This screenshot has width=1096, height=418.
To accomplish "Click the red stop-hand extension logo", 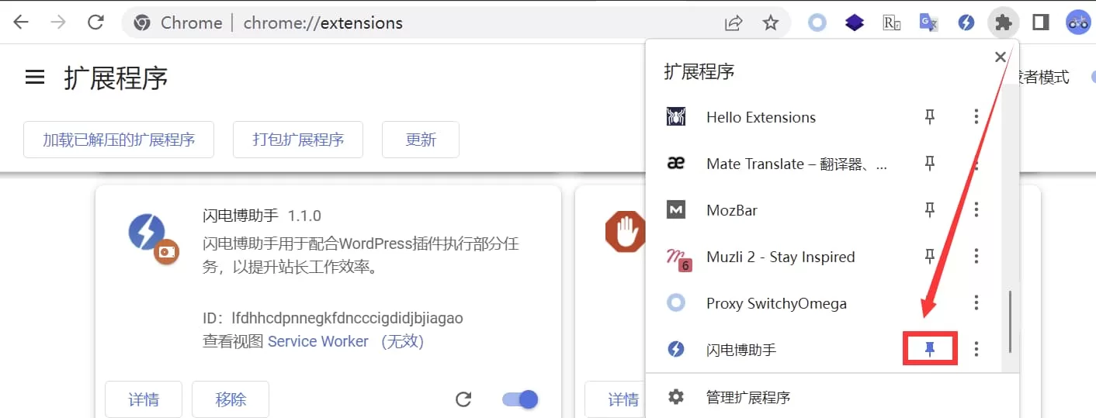I will pyautogui.click(x=624, y=232).
